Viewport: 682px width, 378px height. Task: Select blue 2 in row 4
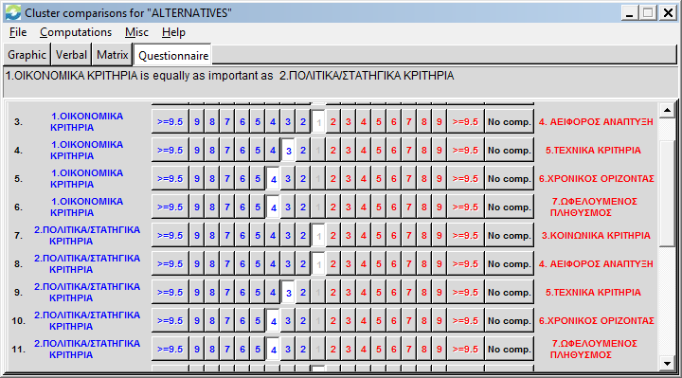click(x=303, y=150)
